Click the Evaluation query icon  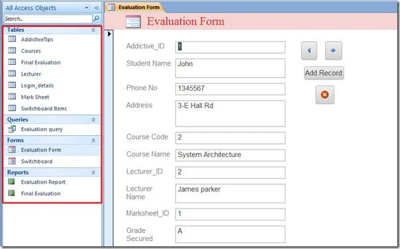[x=12, y=129]
